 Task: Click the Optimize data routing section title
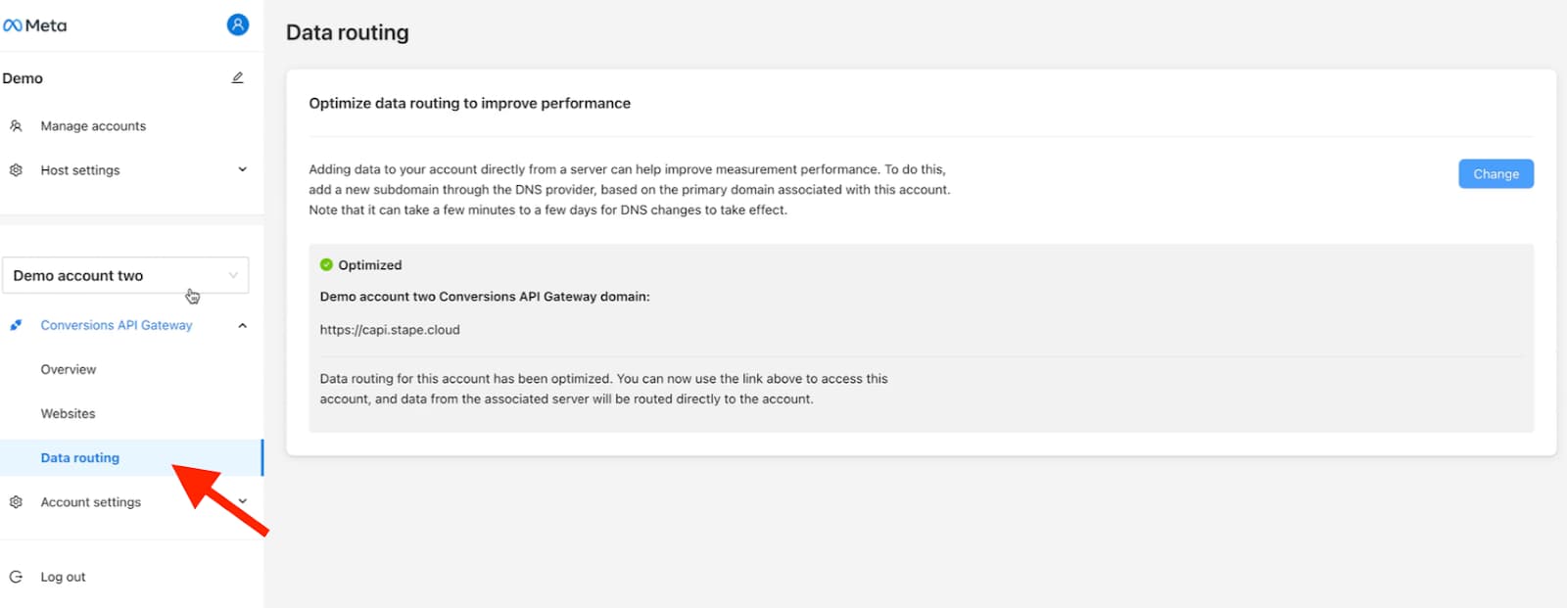[470, 103]
